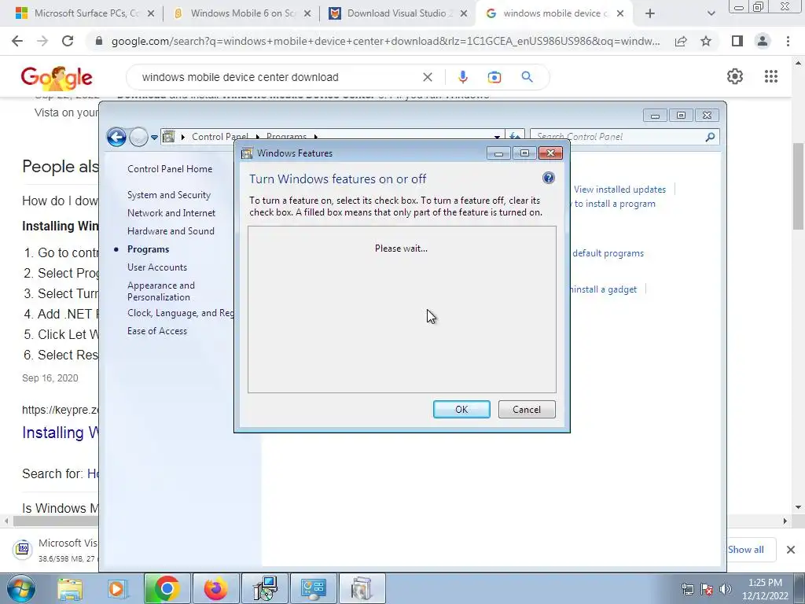
Task: Click Control Panel search magnifier
Action: (x=710, y=137)
